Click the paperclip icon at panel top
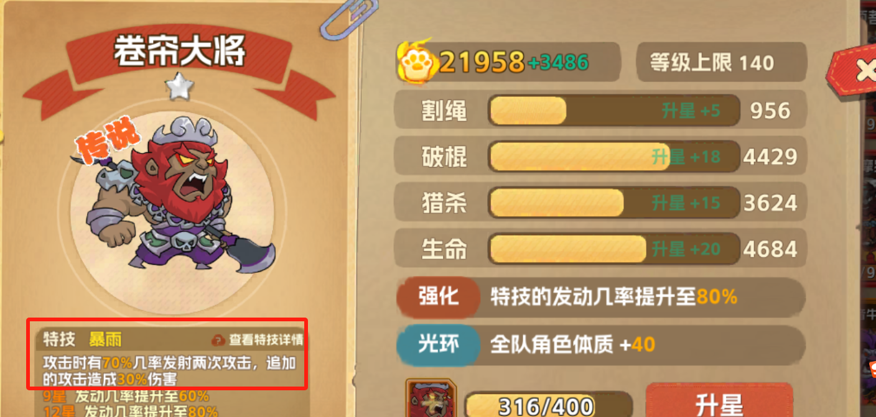Viewport: 876px width, 417px height. [339, 20]
